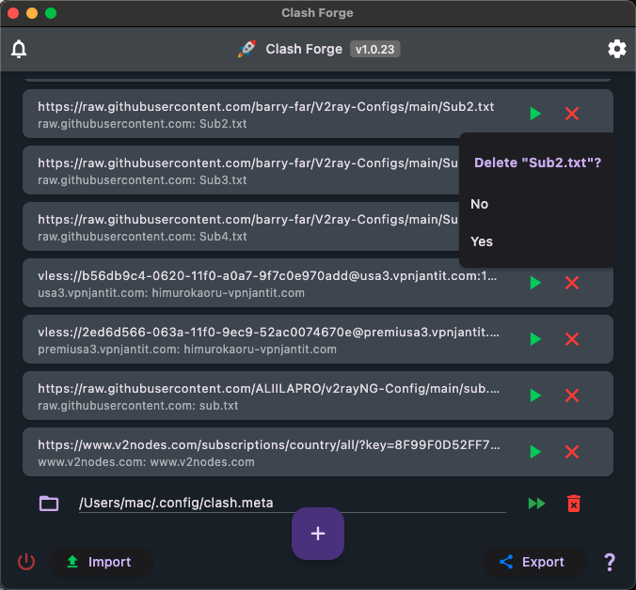Image resolution: width=636 pixels, height=590 pixels.
Task: Run the ALIILAPRO sub.txt subscription
Action: click(535, 396)
